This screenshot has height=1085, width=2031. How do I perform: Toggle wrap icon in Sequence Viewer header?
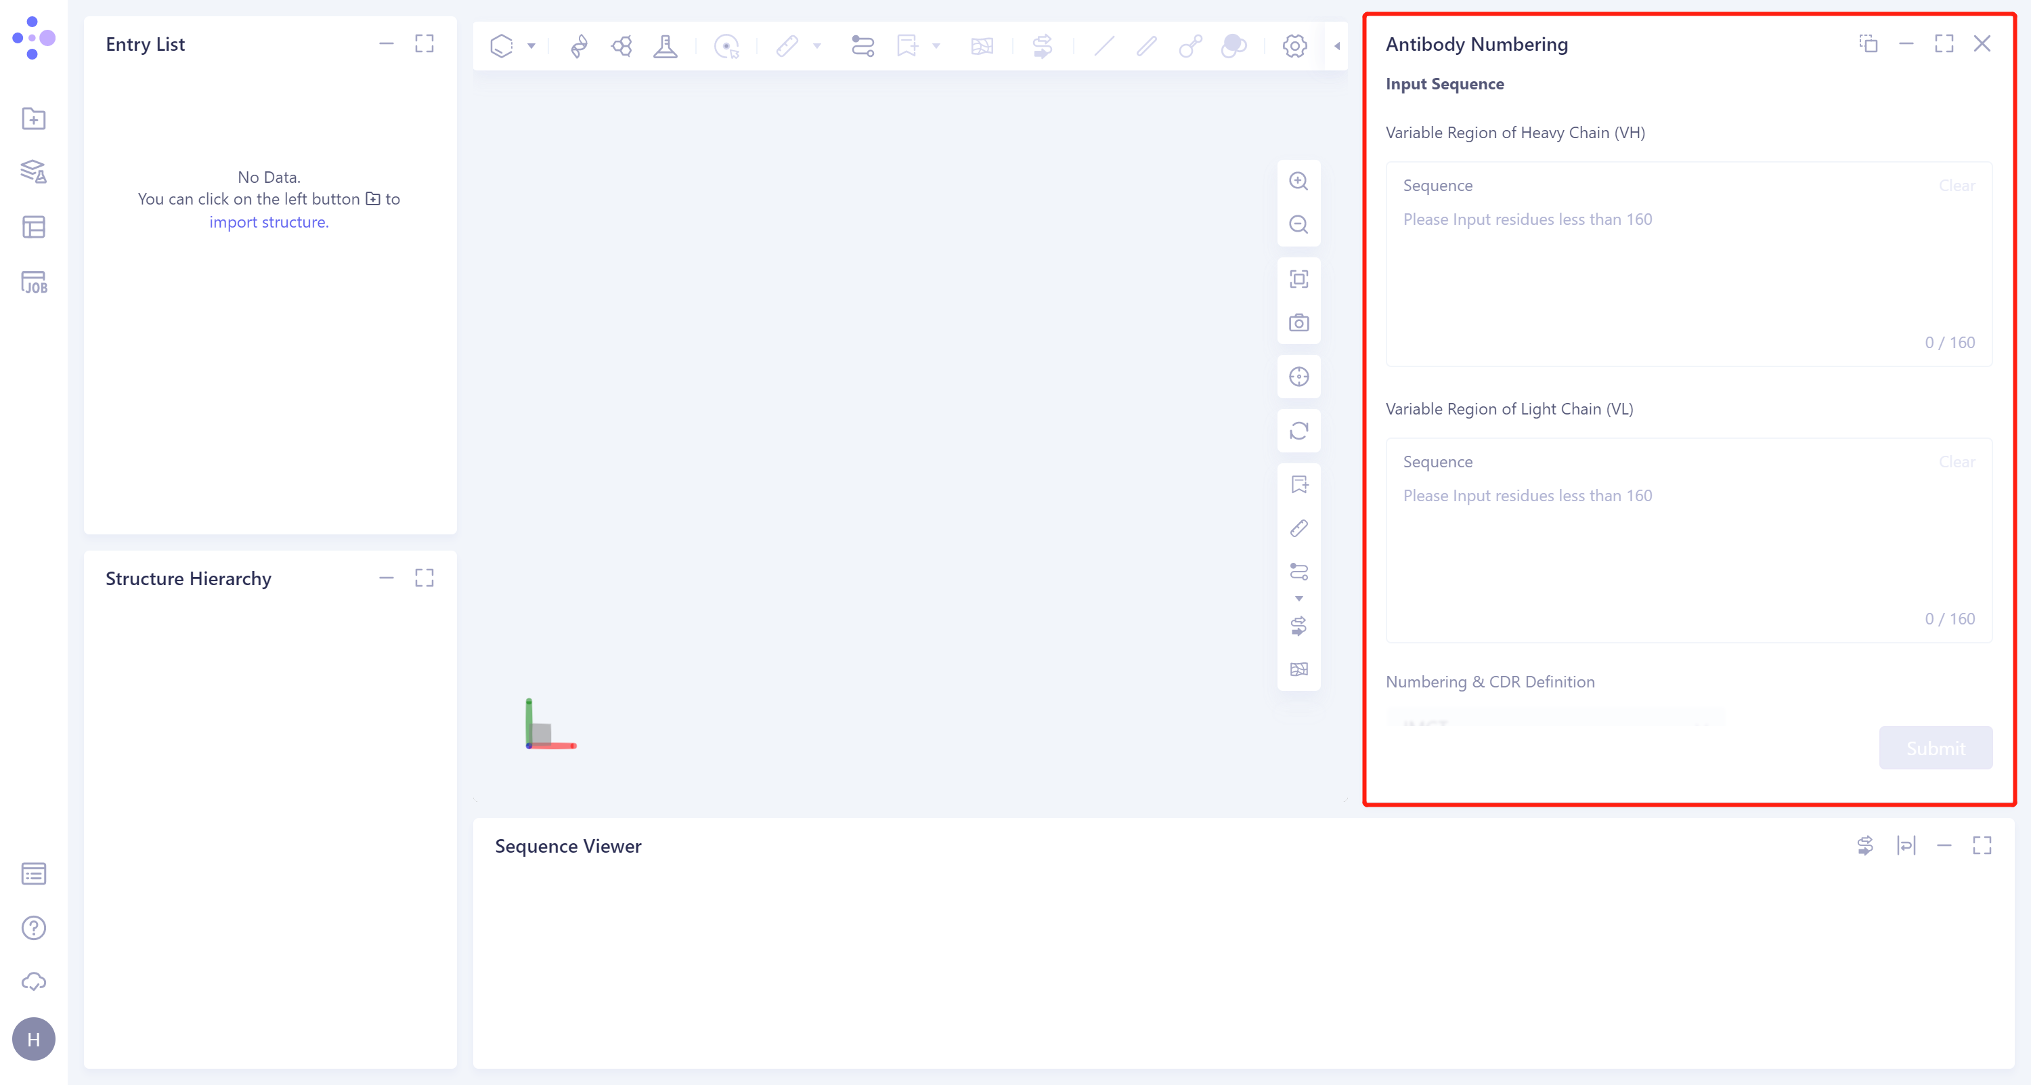[x=1905, y=845]
